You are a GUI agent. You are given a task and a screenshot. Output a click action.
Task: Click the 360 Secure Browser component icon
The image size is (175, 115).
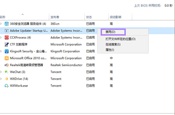[7, 24]
